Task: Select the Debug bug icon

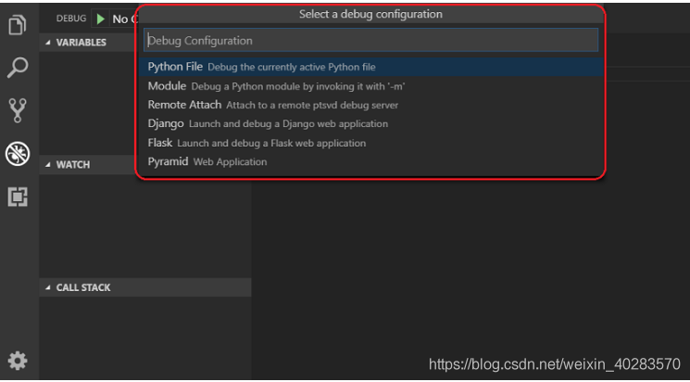Action: 18,153
